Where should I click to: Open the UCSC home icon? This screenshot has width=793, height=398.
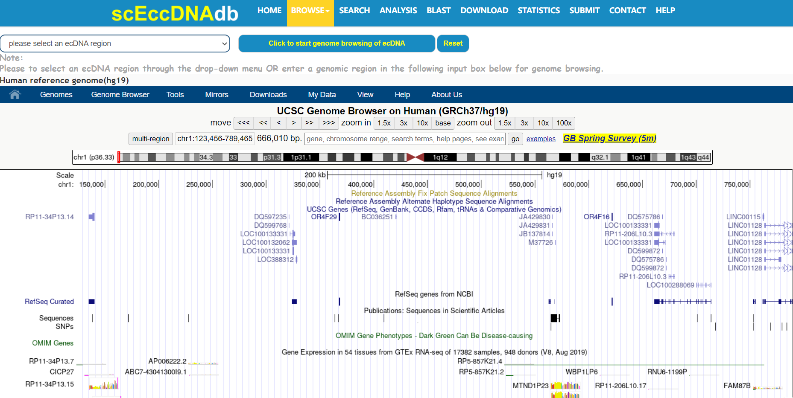(x=15, y=95)
